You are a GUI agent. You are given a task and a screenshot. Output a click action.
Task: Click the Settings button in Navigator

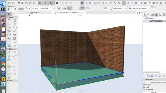pyautogui.click(x=154, y=92)
